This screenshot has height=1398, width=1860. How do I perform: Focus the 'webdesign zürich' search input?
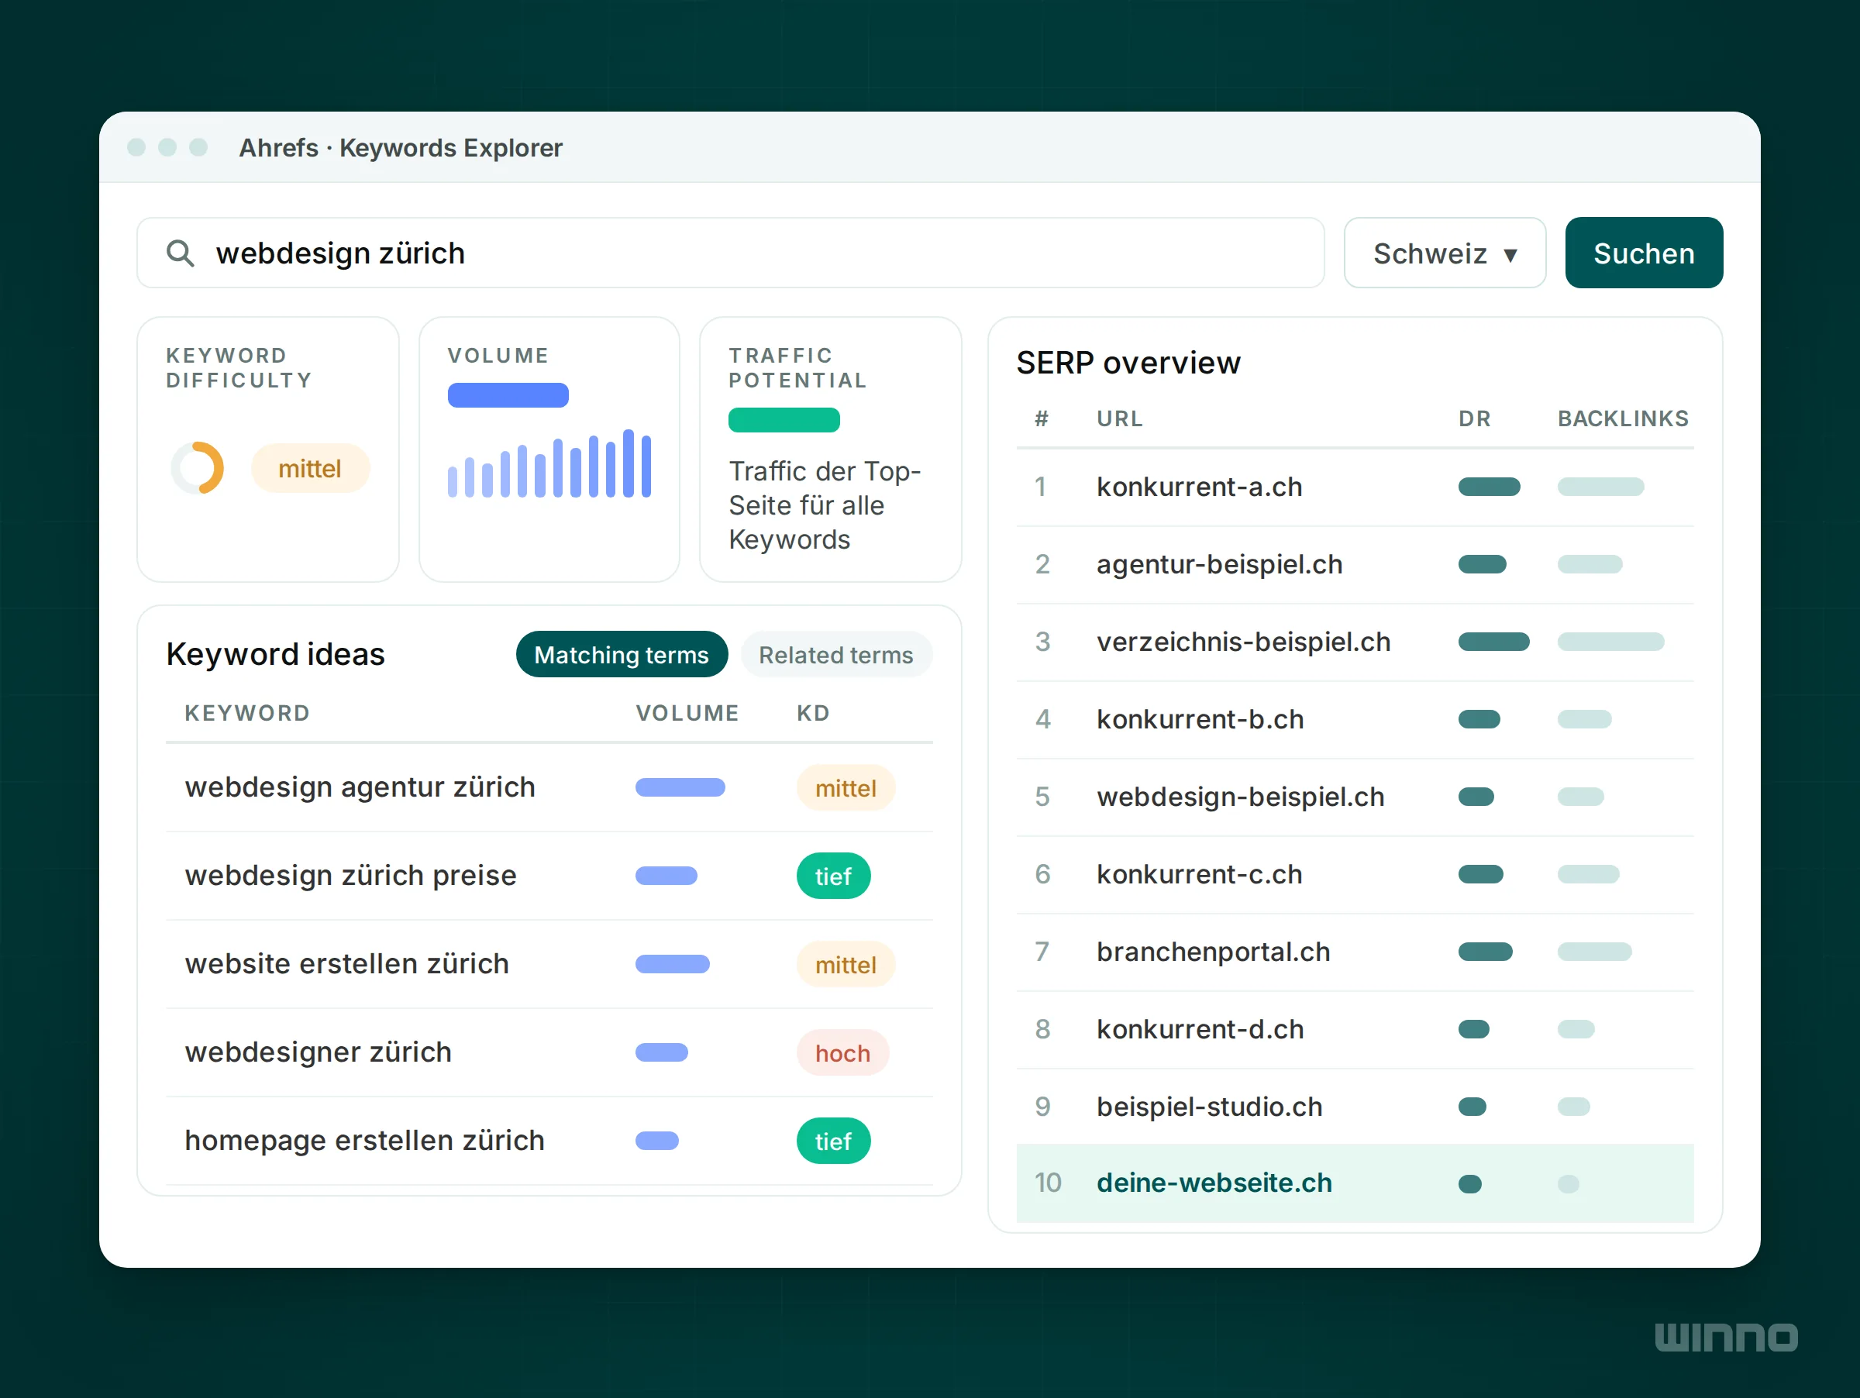coord(730,253)
